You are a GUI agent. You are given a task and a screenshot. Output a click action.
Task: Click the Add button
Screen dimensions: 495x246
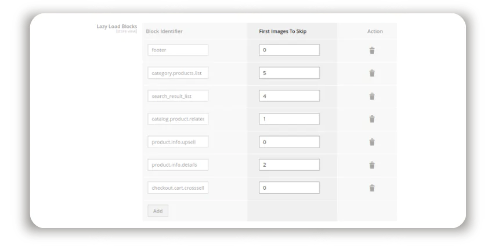pos(158,211)
